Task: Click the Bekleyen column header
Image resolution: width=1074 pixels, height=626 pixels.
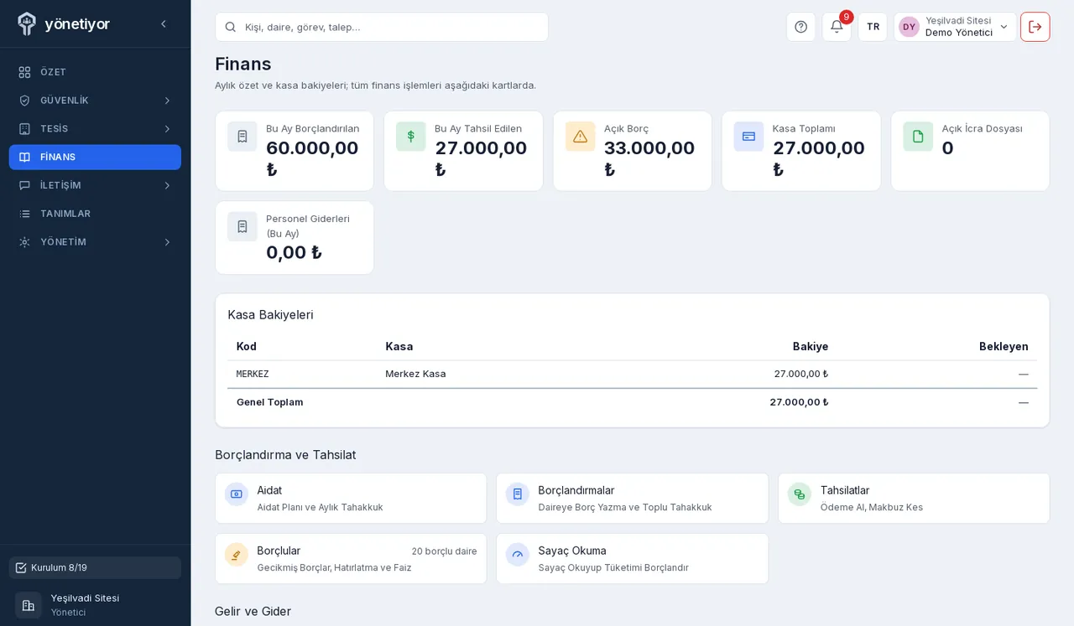Action: 1004,346
